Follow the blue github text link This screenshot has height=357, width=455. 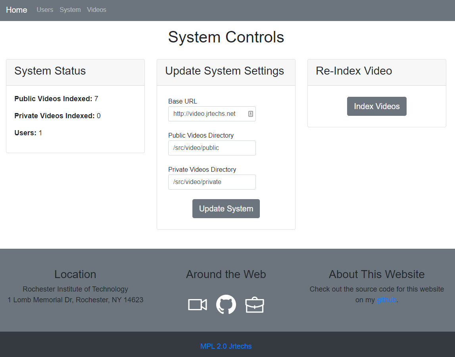click(386, 300)
